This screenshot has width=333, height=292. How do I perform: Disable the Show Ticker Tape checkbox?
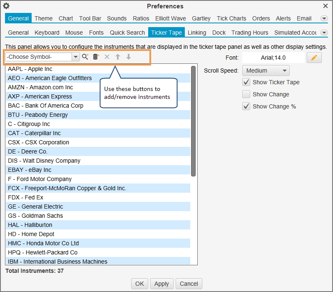point(246,82)
